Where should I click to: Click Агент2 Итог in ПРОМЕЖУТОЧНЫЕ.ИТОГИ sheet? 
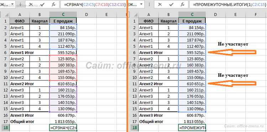[x=159, y=84]
